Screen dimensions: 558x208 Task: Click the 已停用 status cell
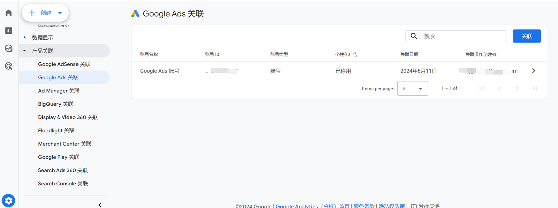tap(343, 71)
